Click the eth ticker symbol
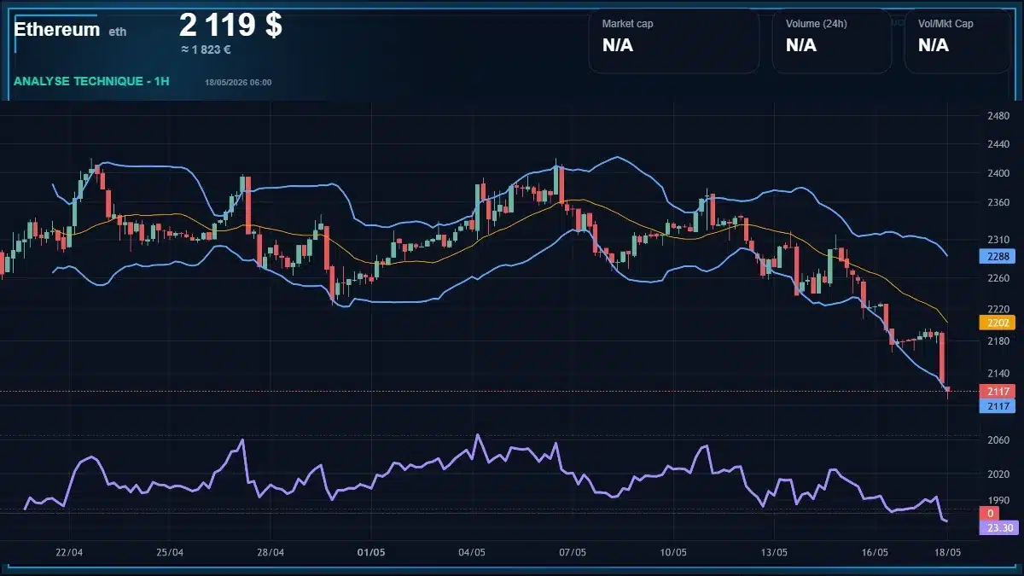Image resolution: width=1024 pixels, height=576 pixels. pyautogui.click(x=118, y=32)
